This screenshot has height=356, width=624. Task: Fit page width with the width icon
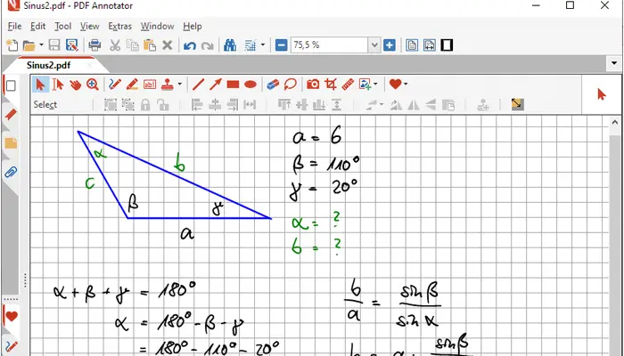[430, 45]
